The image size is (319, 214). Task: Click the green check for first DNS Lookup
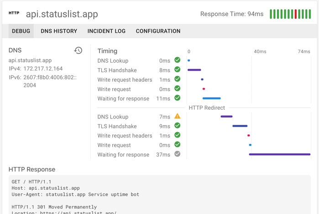coord(178,60)
